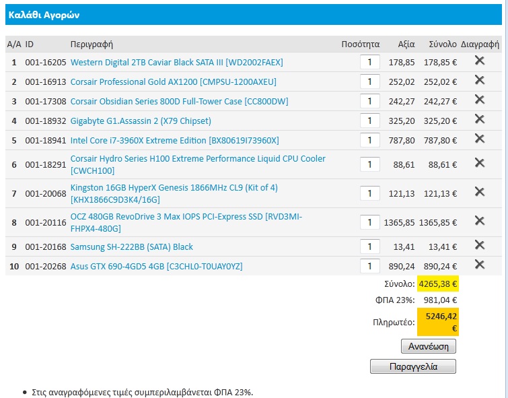Click the Περιγραφή column header
Viewport: 508px width, 398px height.
[x=92, y=44]
